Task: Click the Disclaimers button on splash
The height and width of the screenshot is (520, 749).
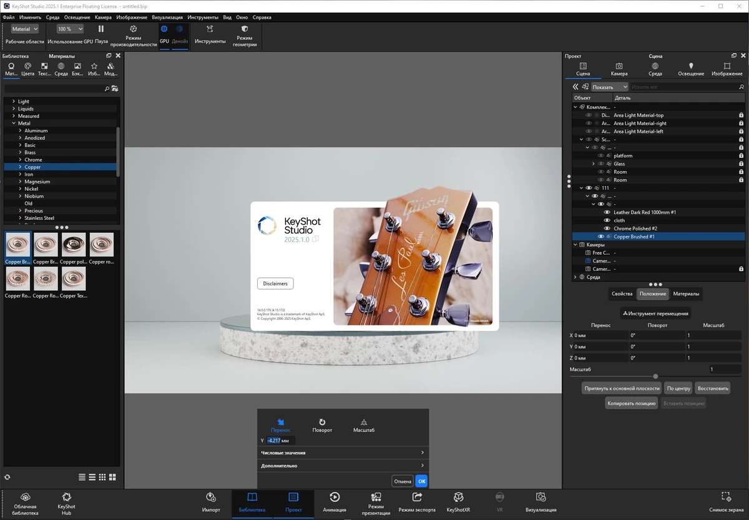Action: 275,283
